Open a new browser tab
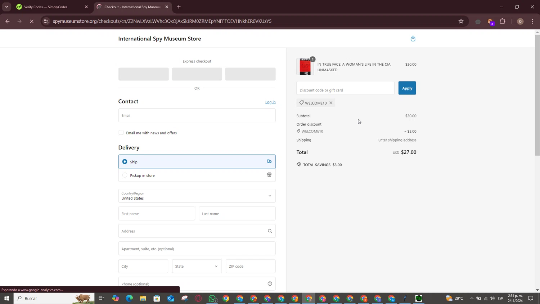Screen dimensions: 540x304 pos(179,7)
